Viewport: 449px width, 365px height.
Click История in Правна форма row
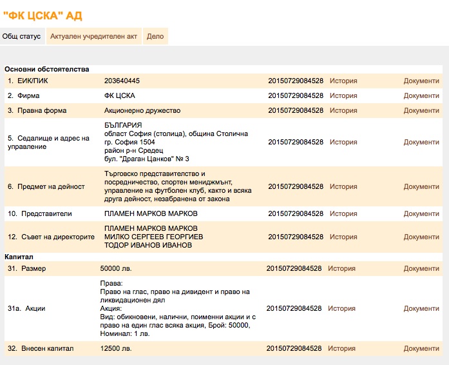coord(343,111)
